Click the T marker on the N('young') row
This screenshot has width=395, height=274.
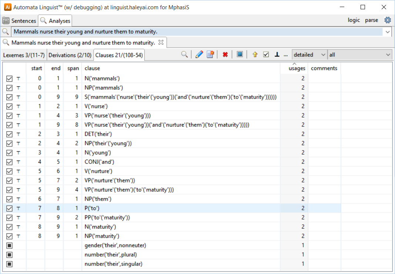pyautogui.click(x=19, y=153)
